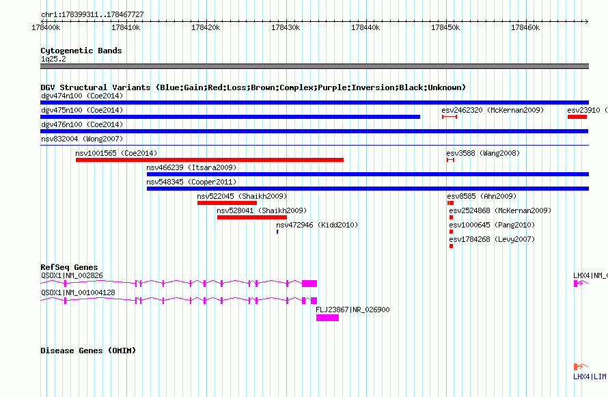The width and height of the screenshot is (608, 397).
Task: Click the Disease Genes (OMIM) track title
Action: [88, 351]
